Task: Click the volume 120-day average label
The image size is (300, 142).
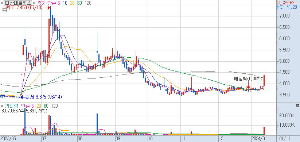Action: pos(55,106)
